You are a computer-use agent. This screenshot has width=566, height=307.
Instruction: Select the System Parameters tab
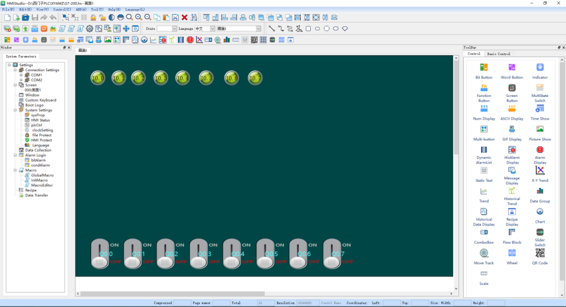[21, 56]
